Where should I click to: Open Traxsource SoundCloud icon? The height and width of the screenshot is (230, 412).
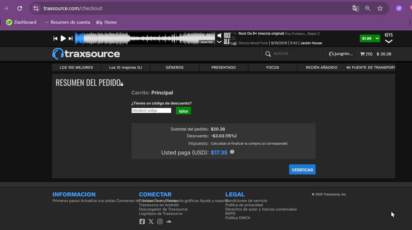(169, 221)
